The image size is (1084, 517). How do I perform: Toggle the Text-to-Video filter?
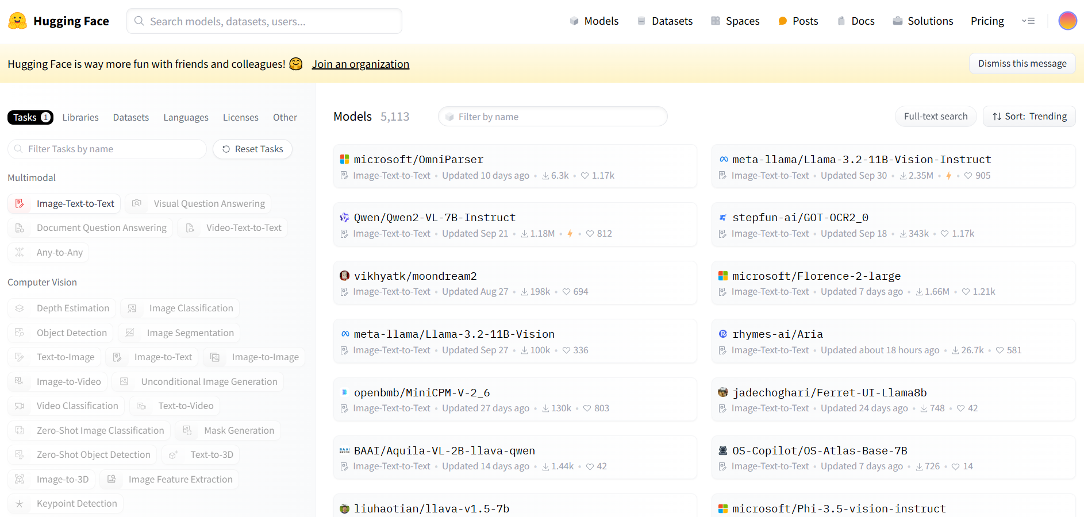pyautogui.click(x=175, y=406)
